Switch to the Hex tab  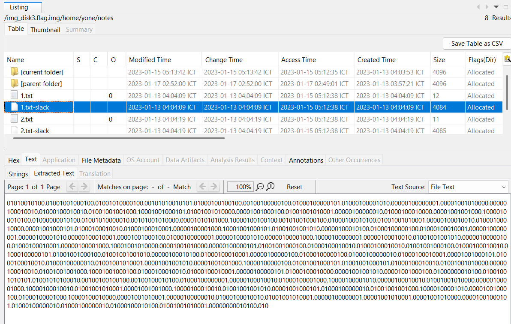(14, 160)
